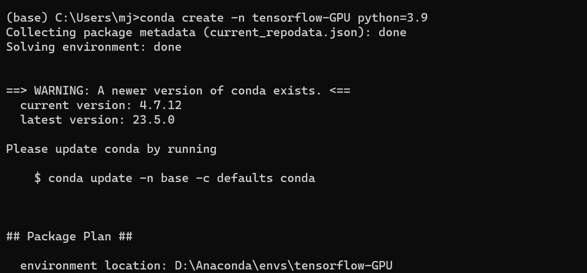
Task: Click the "Please update conda by running" line
Action: click(x=111, y=149)
